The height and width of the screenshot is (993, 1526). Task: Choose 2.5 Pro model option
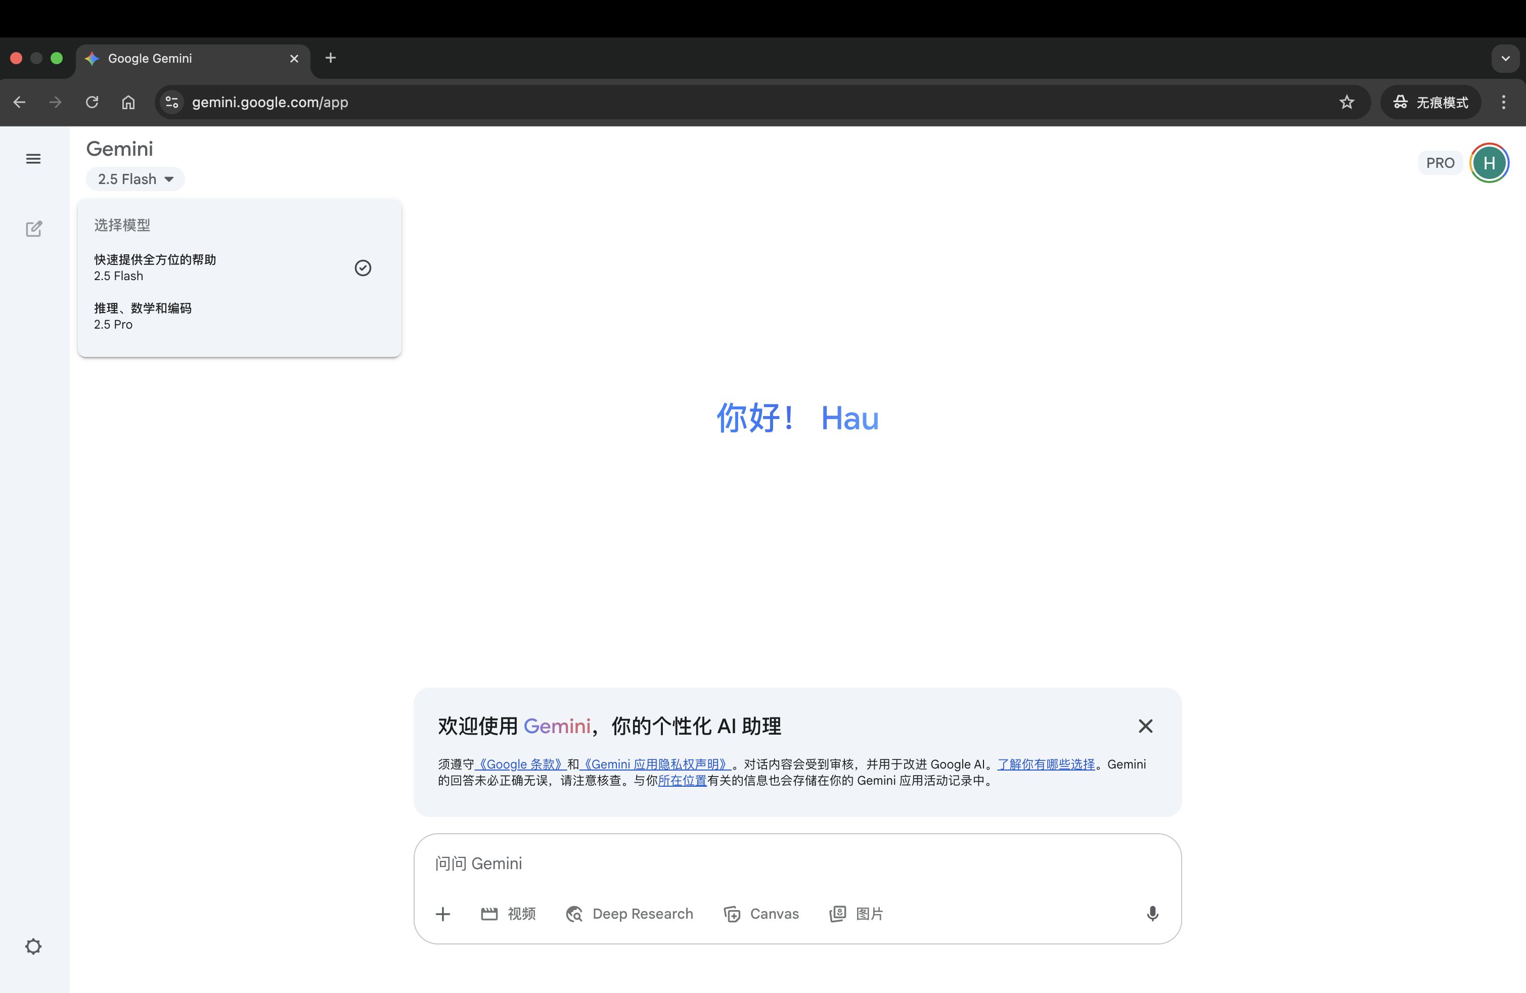point(239,316)
